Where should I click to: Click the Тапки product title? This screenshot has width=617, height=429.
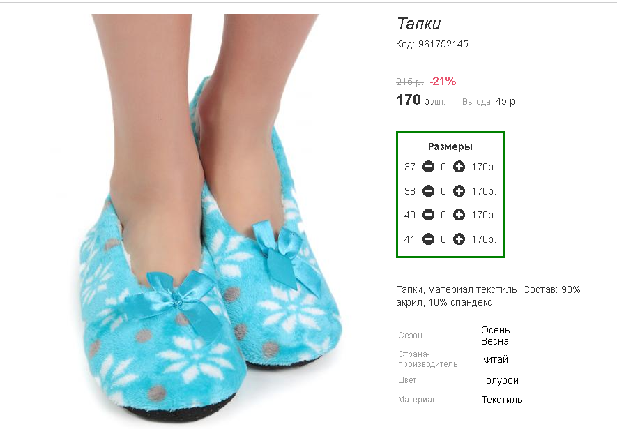tap(419, 24)
